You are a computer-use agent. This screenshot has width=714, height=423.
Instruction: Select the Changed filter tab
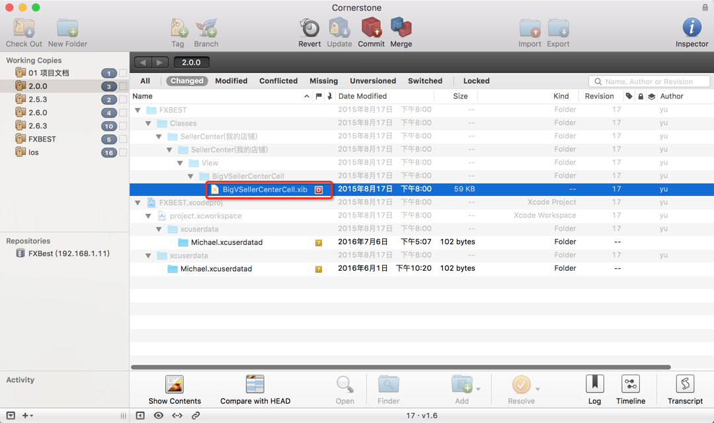tap(187, 81)
